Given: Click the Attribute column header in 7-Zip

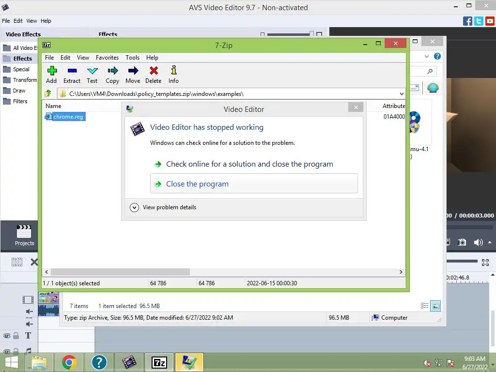Looking at the screenshot, I should 393,106.
